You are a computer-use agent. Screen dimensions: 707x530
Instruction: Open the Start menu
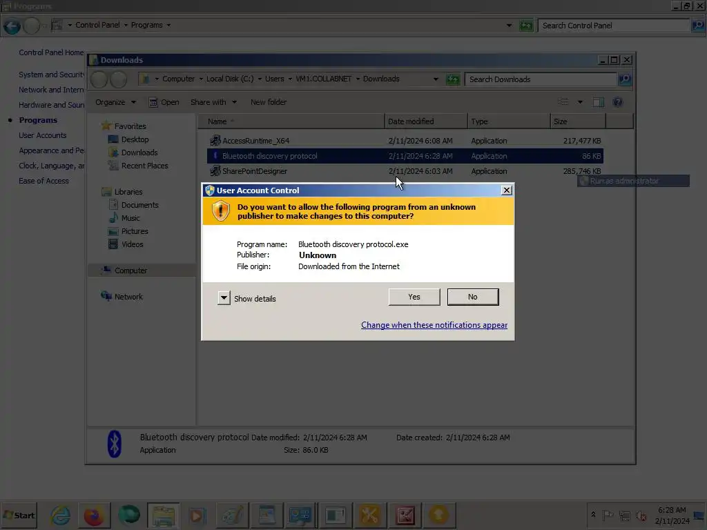tap(19, 515)
